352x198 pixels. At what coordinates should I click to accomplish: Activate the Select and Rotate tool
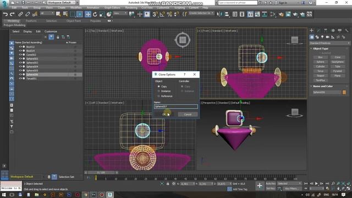[x=95, y=14]
